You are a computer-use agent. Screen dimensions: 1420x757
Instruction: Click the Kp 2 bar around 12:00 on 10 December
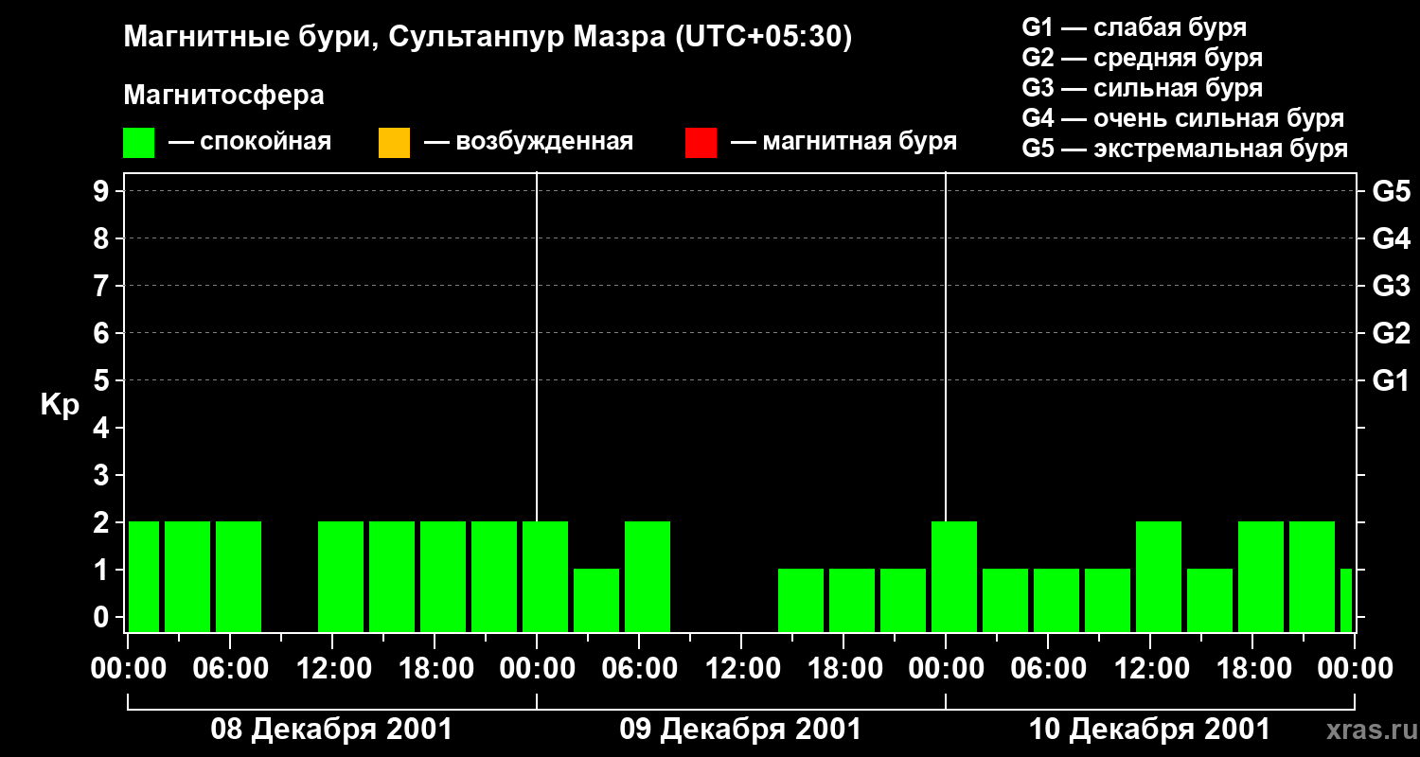[1159, 576]
